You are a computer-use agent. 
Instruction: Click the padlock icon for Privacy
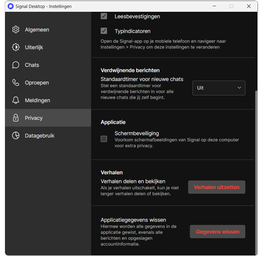point(16,118)
